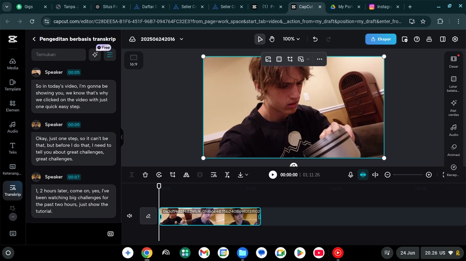
Task: Go back from Pengeditan berbasis transkrip
Action: pos(34,39)
